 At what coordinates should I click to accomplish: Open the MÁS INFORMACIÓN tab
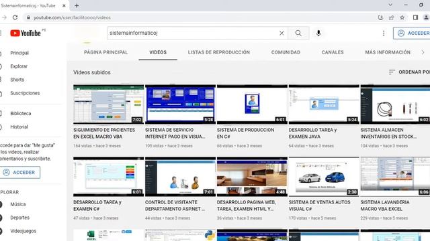[x=388, y=52]
